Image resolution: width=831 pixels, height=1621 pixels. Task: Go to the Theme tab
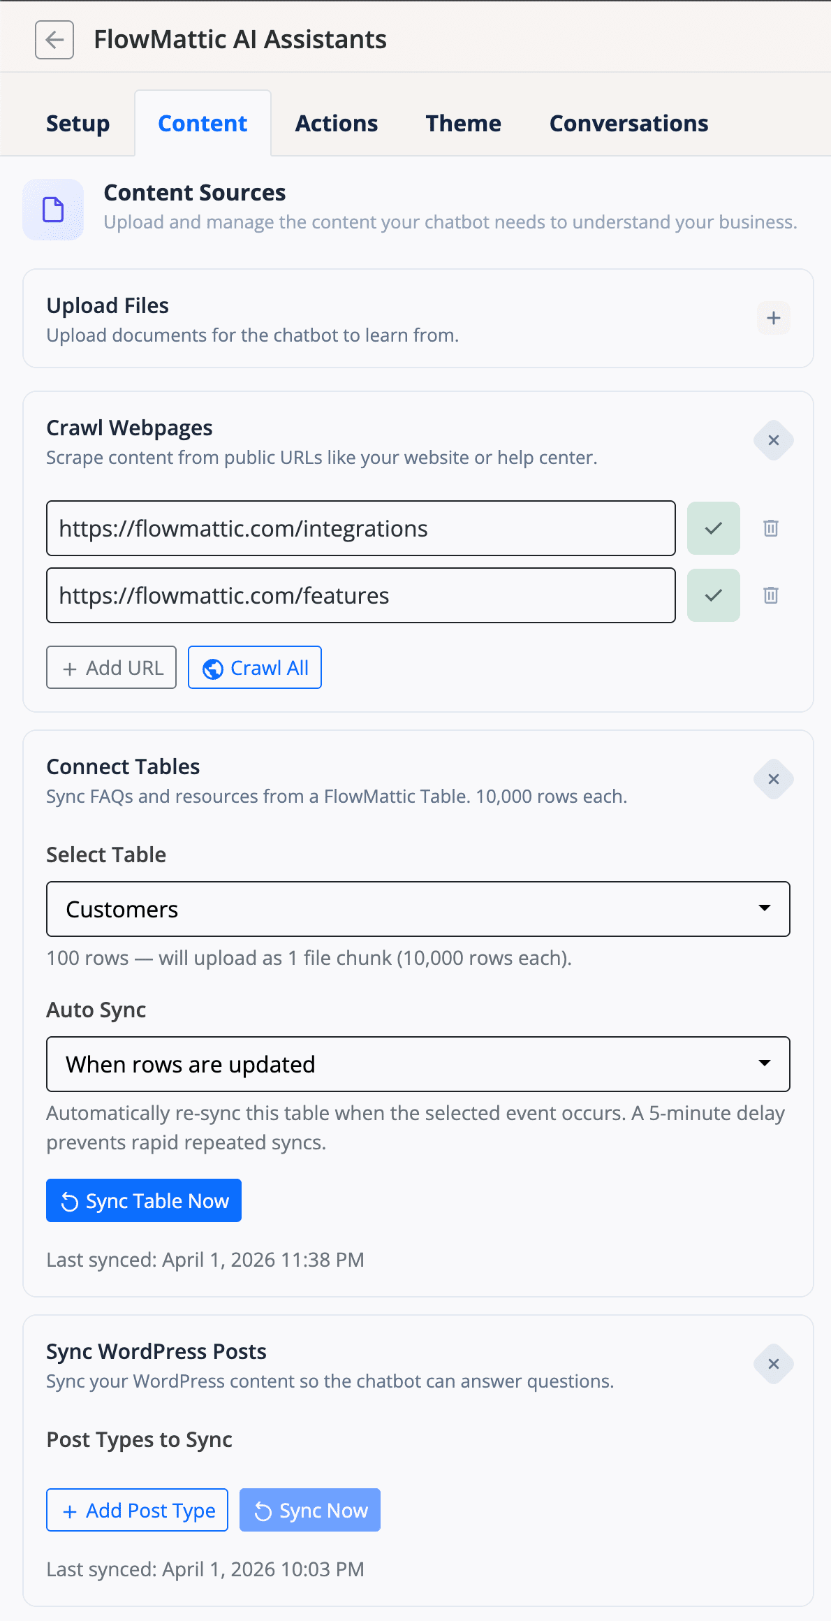[464, 124]
